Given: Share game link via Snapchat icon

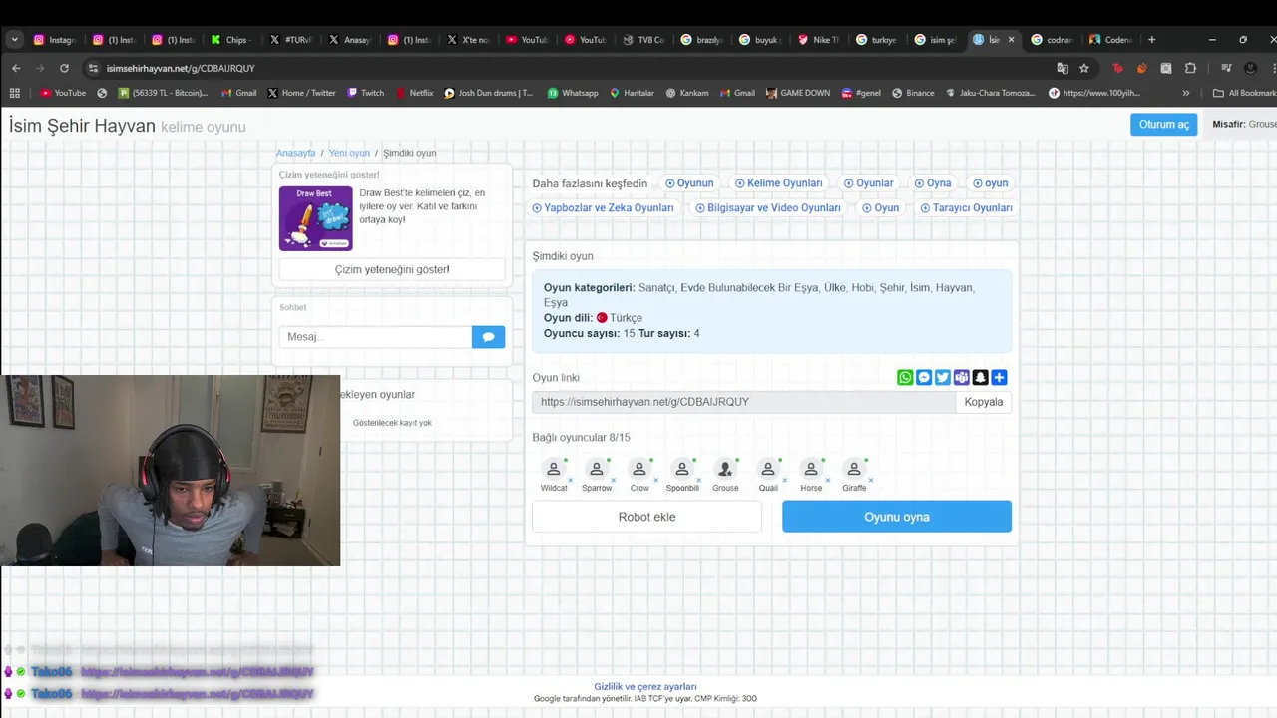Looking at the screenshot, I should pos(981,377).
